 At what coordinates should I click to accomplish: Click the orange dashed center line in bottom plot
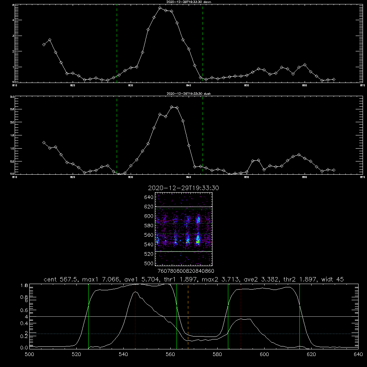(x=188, y=316)
